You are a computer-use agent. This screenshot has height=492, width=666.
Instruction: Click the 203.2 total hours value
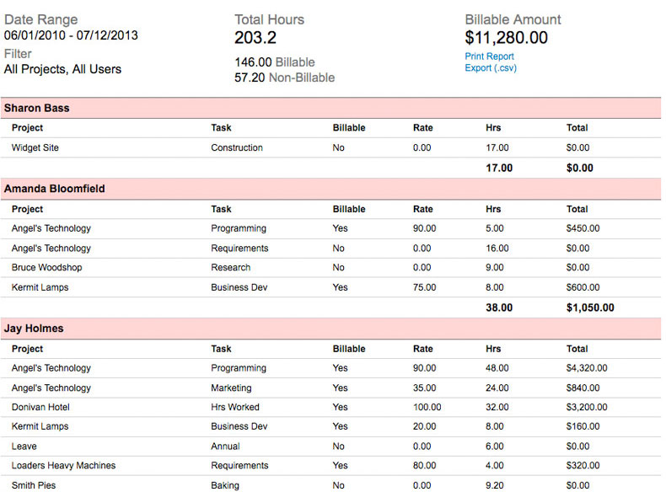[255, 38]
